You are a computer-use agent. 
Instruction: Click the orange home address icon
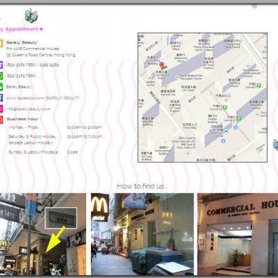(1, 43)
